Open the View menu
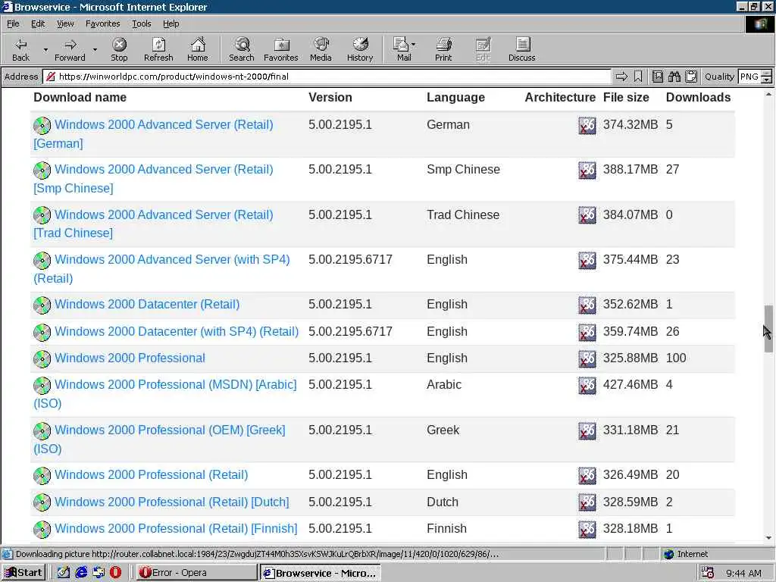 click(x=65, y=23)
